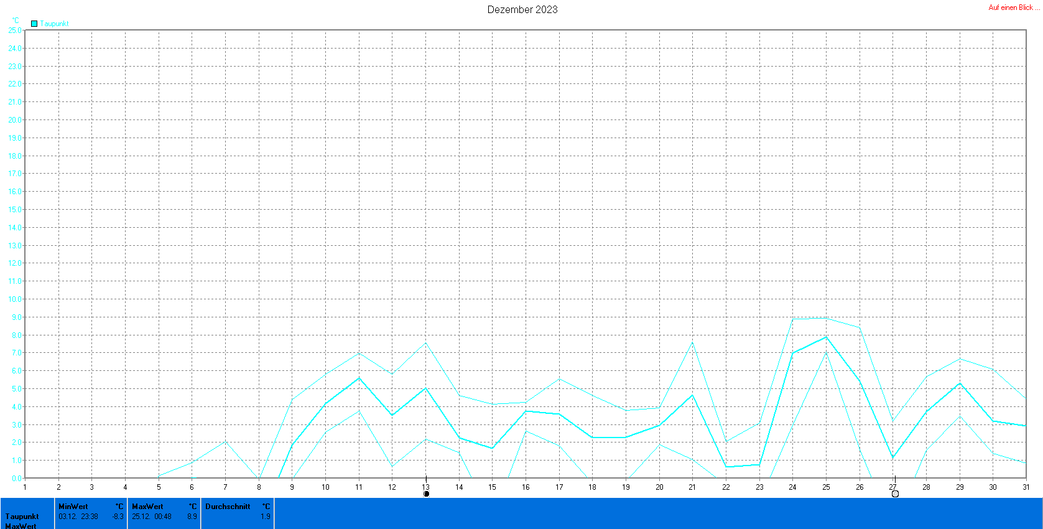This screenshot has height=529, width=1043.
Task: Select the maximum value '8.9'
Action: pyautogui.click(x=192, y=517)
